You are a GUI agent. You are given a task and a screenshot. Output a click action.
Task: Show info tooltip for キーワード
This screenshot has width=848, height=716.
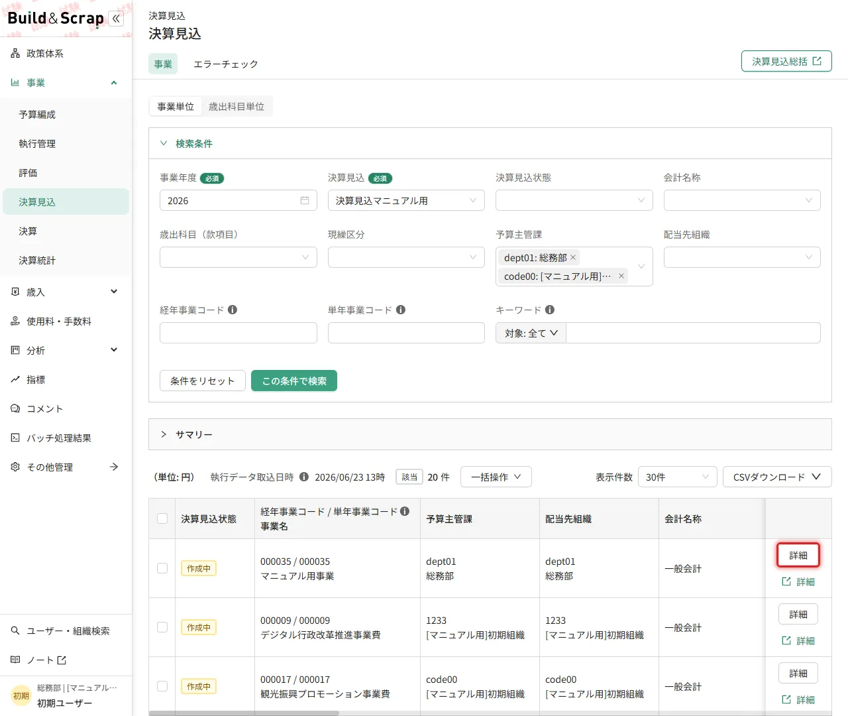coord(550,310)
